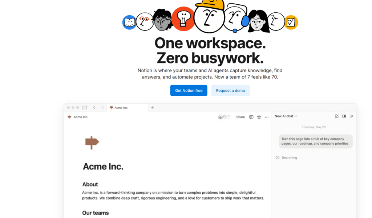Expand the New AI chat dropdown
The height and width of the screenshot is (218, 372).
(x=286, y=116)
